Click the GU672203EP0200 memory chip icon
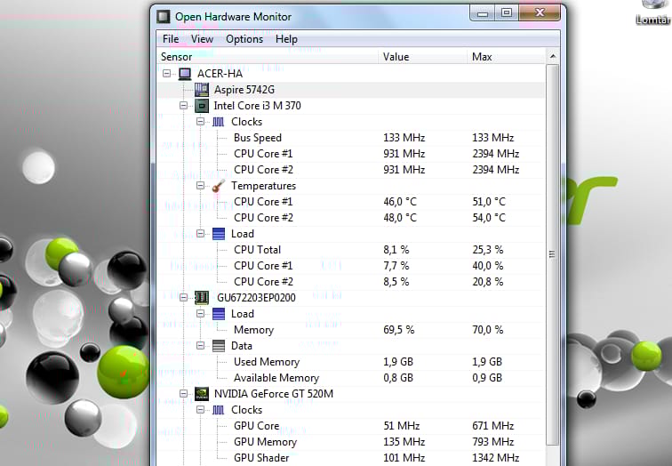The height and width of the screenshot is (466, 672). (202, 298)
